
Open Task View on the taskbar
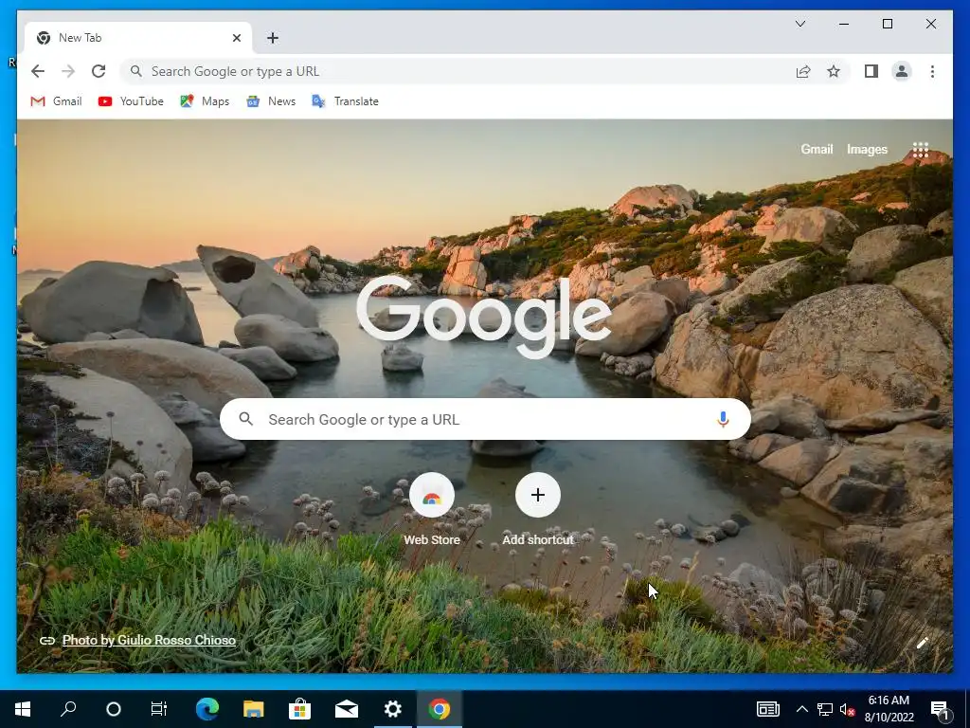point(159,709)
